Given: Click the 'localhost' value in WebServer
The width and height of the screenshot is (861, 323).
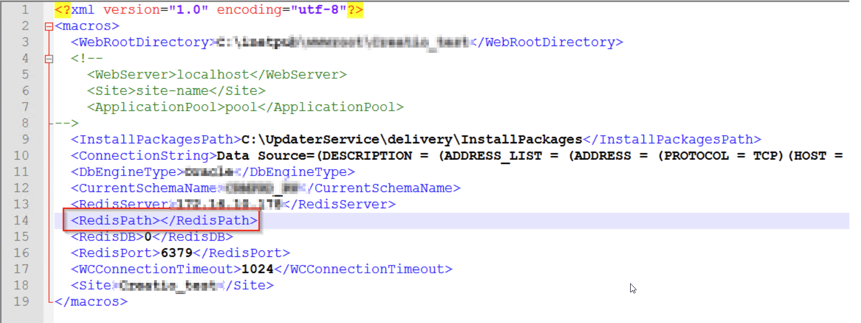Looking at the screenshot, I should click(x=212, y=75).
